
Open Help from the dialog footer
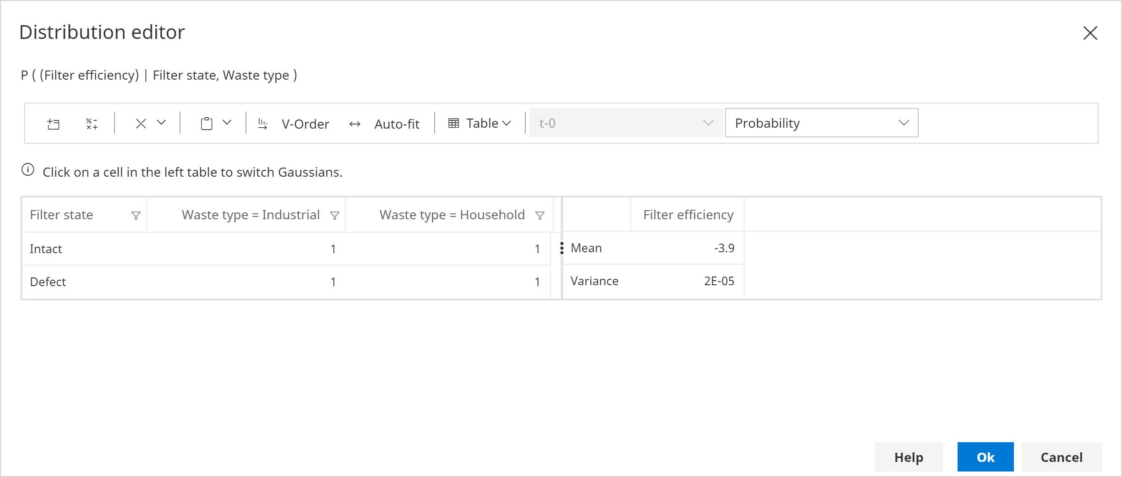[908, 456]
